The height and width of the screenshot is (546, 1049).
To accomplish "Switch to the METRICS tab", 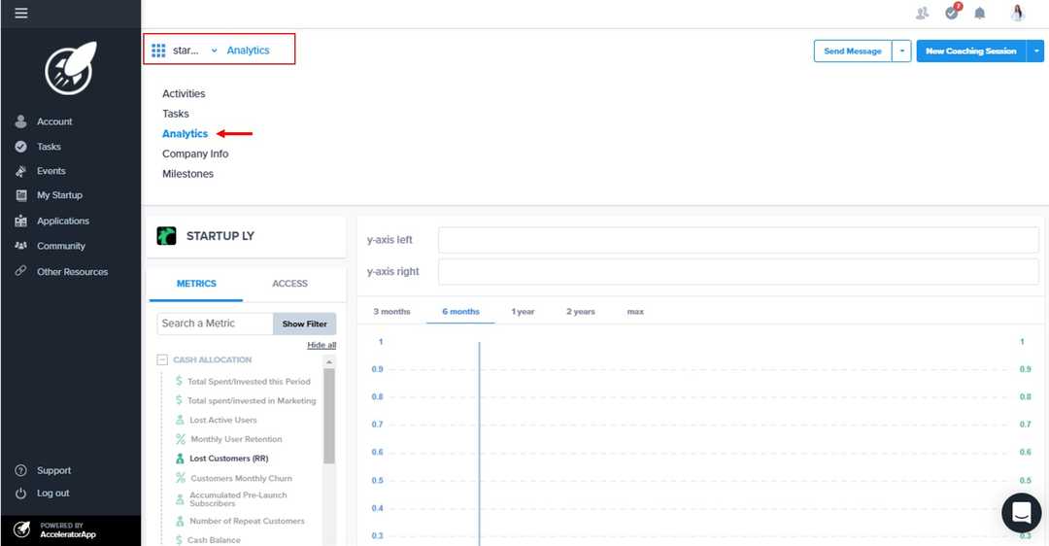I will coord(196,284).
